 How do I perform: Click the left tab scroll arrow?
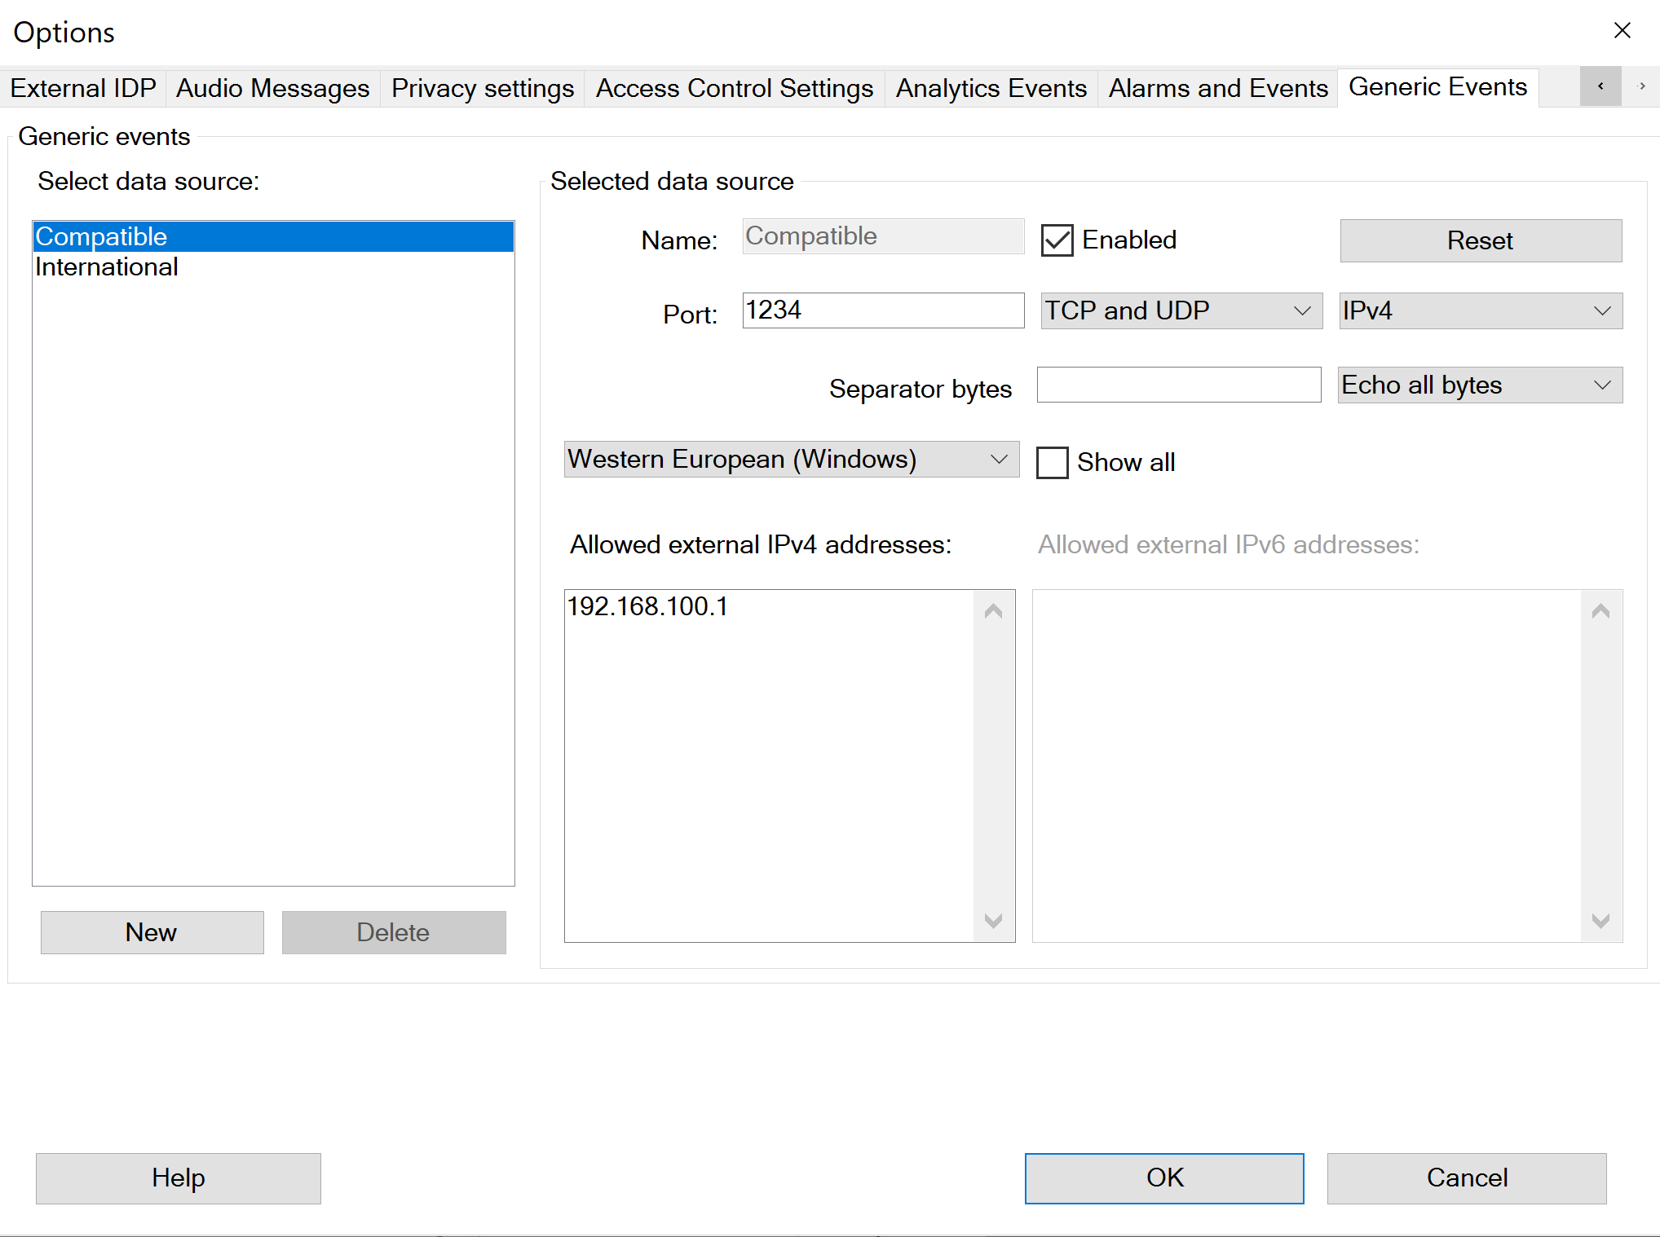tap(1600, 86)
